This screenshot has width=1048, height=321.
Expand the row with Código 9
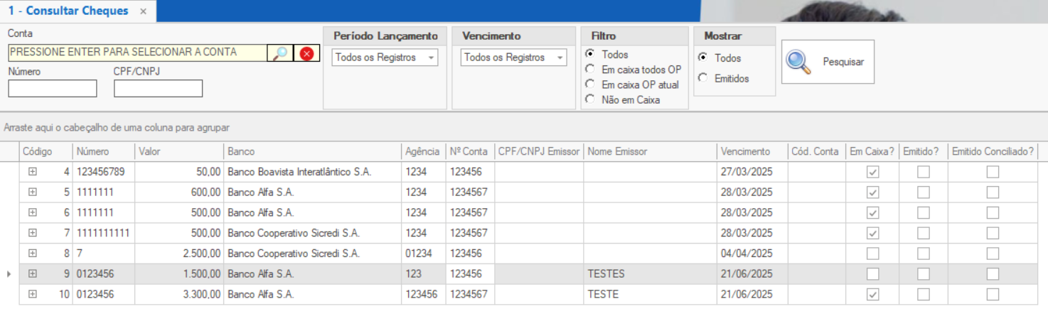32,274
